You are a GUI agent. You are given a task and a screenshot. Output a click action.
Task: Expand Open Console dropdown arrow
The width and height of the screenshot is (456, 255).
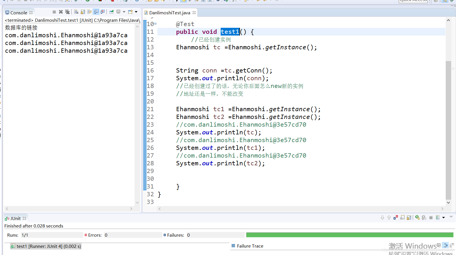pyautogui.click(x=136, y=12)
